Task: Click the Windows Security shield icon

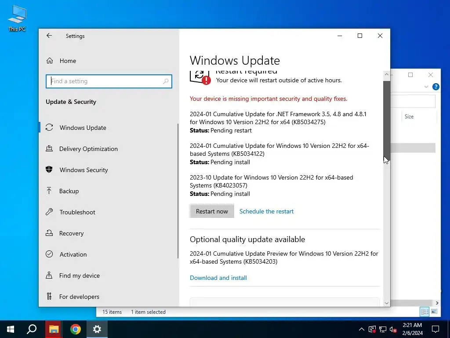Action: [49, 169]
